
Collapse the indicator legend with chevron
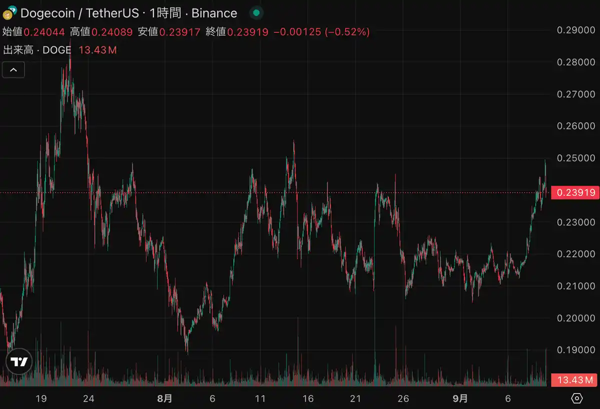click(13, 70)
